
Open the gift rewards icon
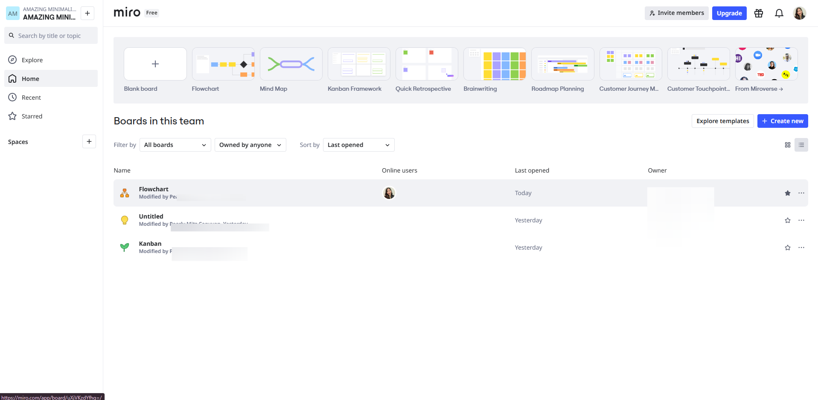click(x=759, y=13)
